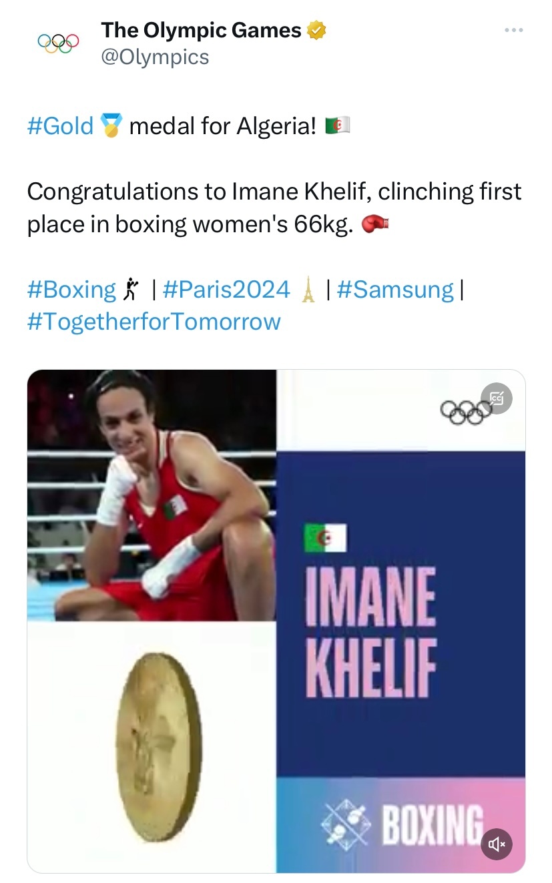Image resolution: width=552 pixels, height=883 pixels.
Task: Open the #Boxing hashtag link
Action: pyautogui.click(x=71, y=290)
